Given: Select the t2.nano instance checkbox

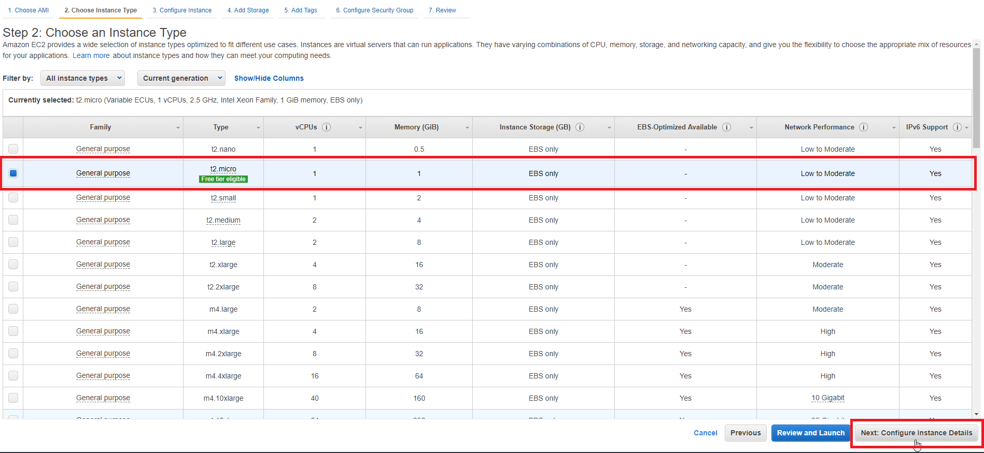Looking at the screenshot, I should pos(13,149).
